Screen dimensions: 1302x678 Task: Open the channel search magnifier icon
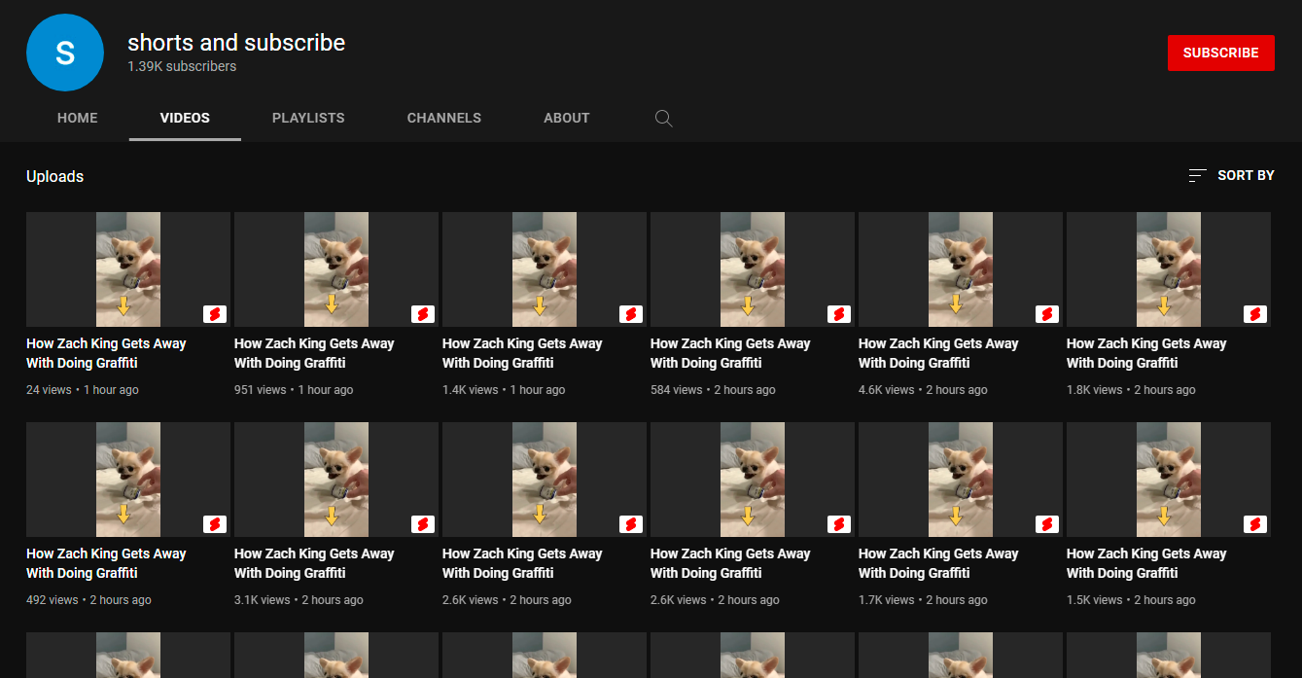(663, 119)
